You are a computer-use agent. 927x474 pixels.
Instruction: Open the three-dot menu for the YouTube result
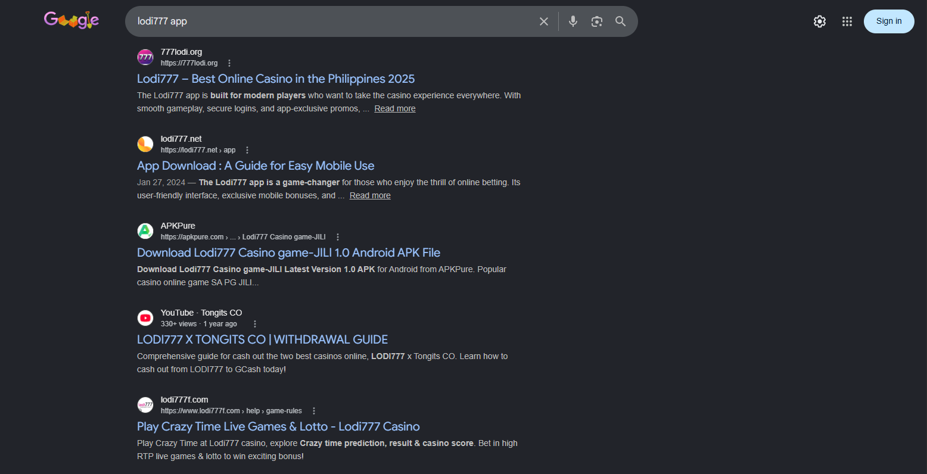pos(255,324)
